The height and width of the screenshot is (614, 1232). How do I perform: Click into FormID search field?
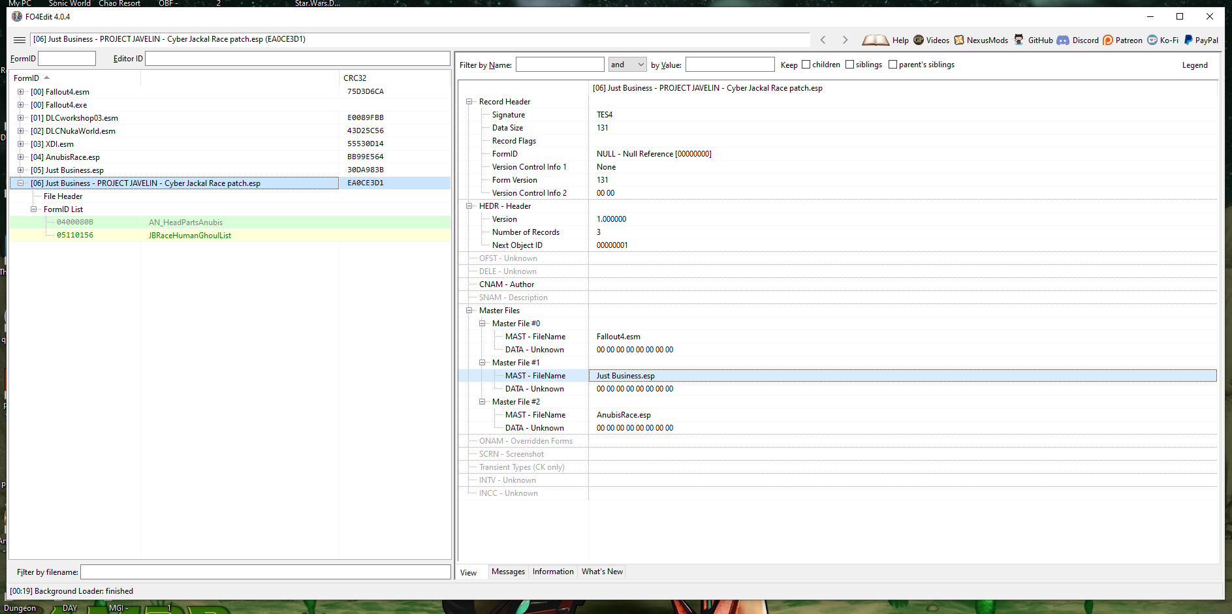point(67,59)
